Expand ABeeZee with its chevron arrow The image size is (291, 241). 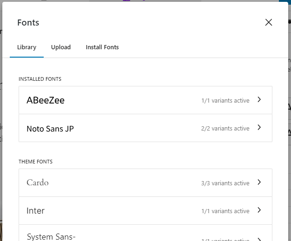[259, 99]
